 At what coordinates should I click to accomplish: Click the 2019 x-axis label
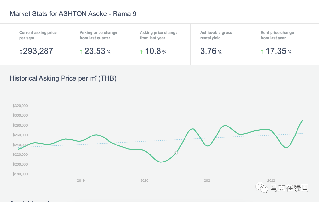coord(81,180)
